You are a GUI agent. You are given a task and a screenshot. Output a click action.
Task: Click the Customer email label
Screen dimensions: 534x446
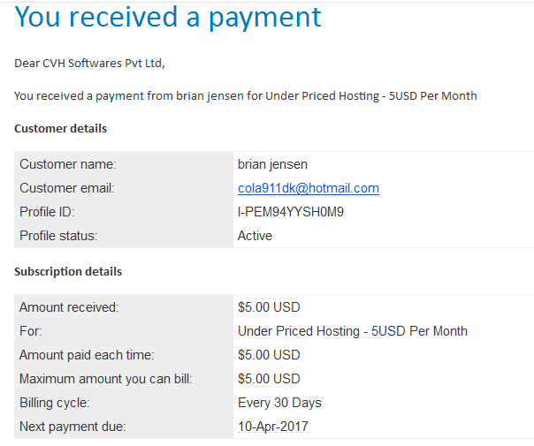click(x=67, y=188)
